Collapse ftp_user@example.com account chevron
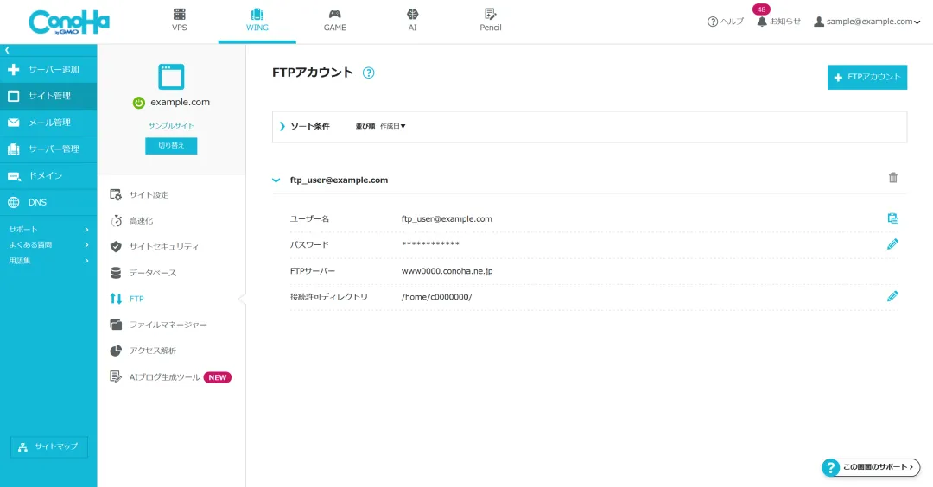 click(276, 180)
